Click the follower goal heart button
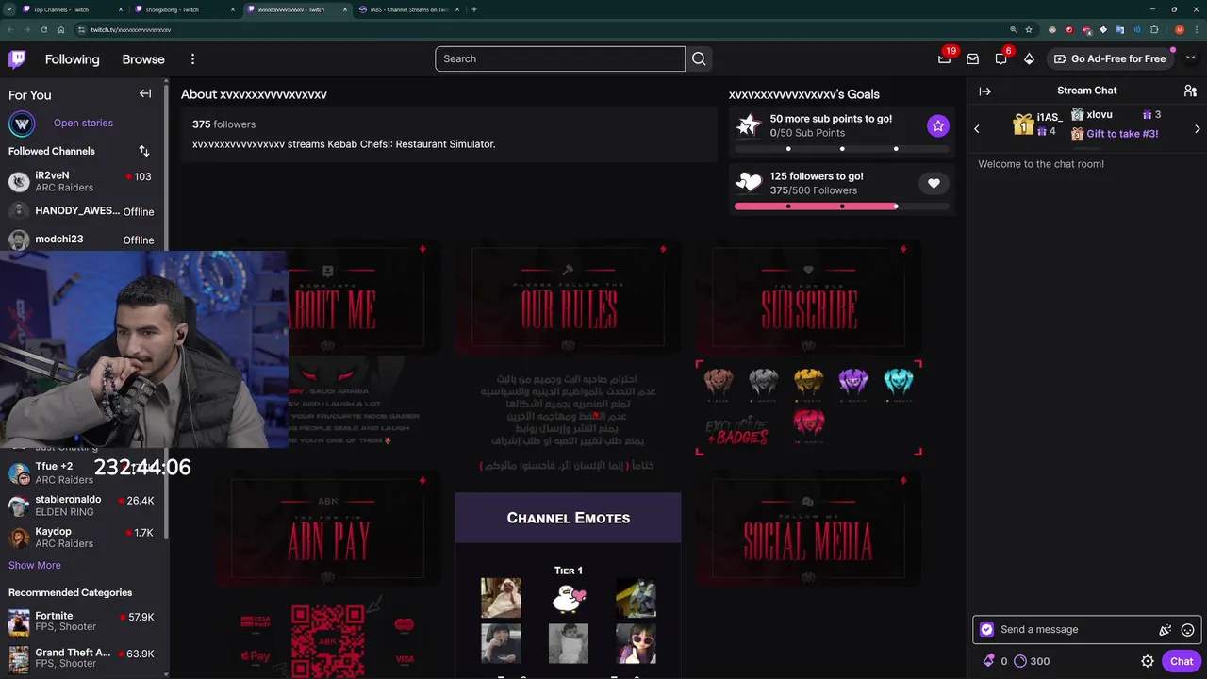 (x=934, y=183)
